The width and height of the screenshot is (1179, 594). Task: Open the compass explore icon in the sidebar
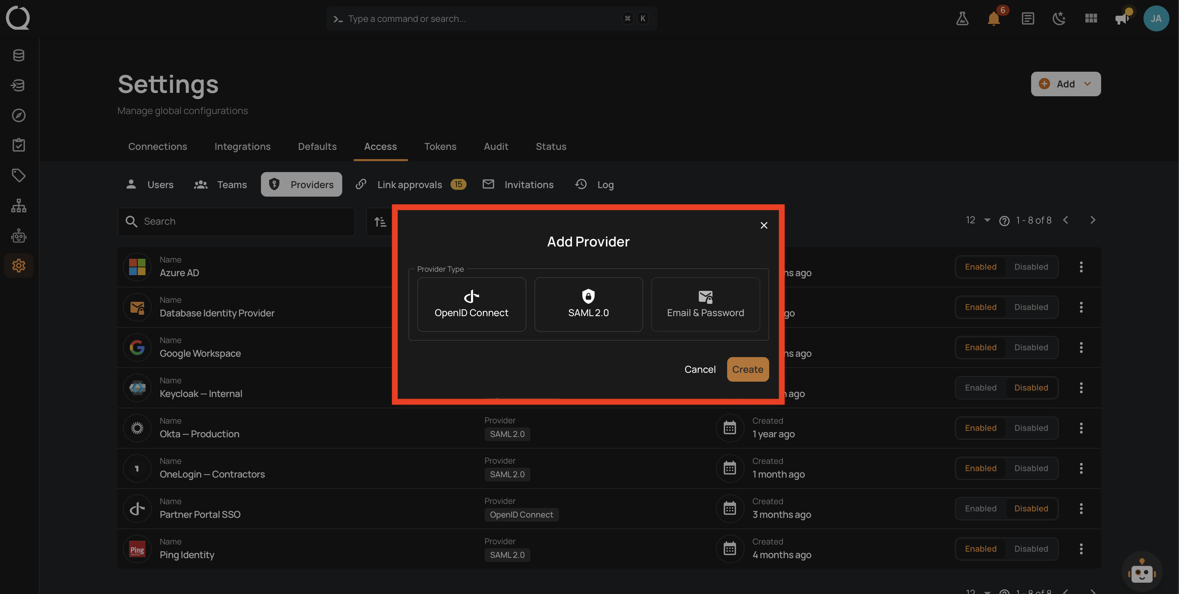19,115
